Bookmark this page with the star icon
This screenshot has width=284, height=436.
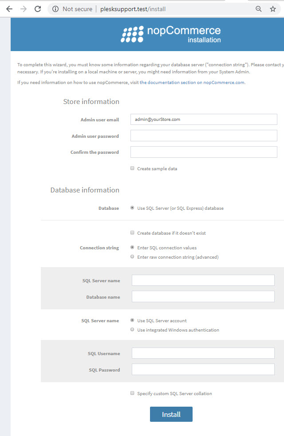tap(273, 9)
